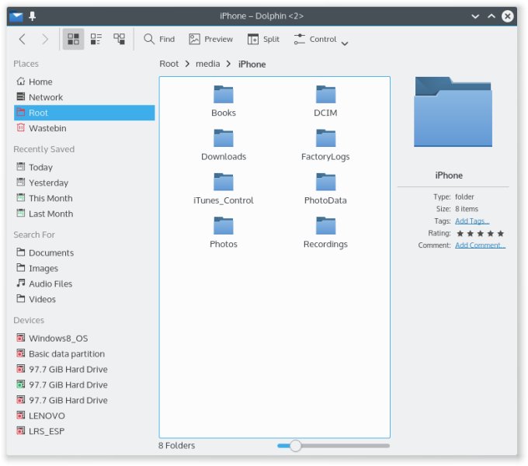Expand the toolbar overflow chevron
This screenshot has width=528, height=466.
[345, 43]
